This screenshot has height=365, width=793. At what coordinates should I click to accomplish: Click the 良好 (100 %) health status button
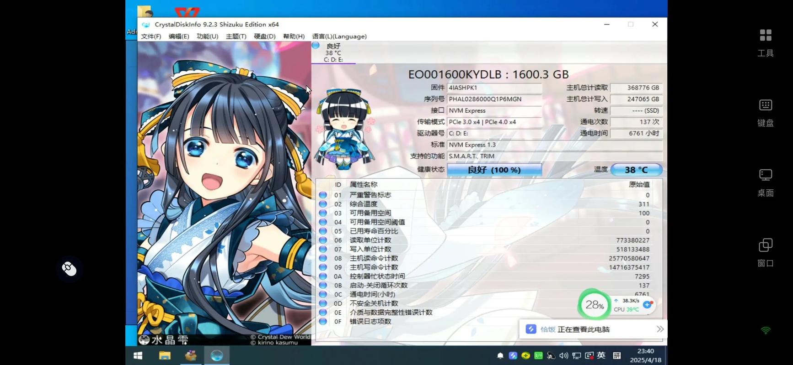494,170
